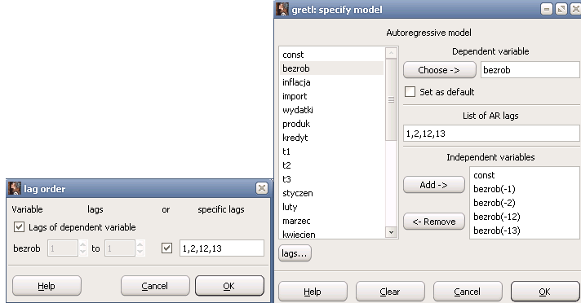Screen dimensions: 581x303
Task: Close the lag order dialog
Action: [x=262, y=188]
